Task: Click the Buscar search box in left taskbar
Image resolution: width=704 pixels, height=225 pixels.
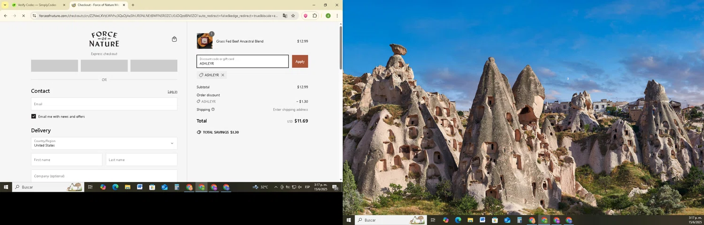Action: coord(48,187)
